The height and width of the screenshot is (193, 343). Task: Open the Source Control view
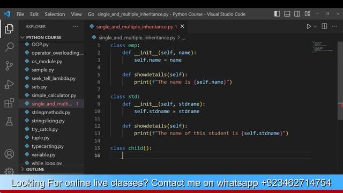[x=9, y=65]
